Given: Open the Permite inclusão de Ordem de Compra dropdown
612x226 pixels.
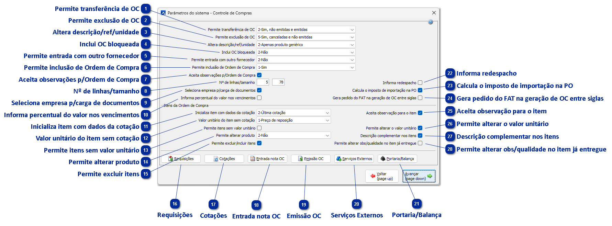Looking at the screenshot, I should [x=306, y=67].
